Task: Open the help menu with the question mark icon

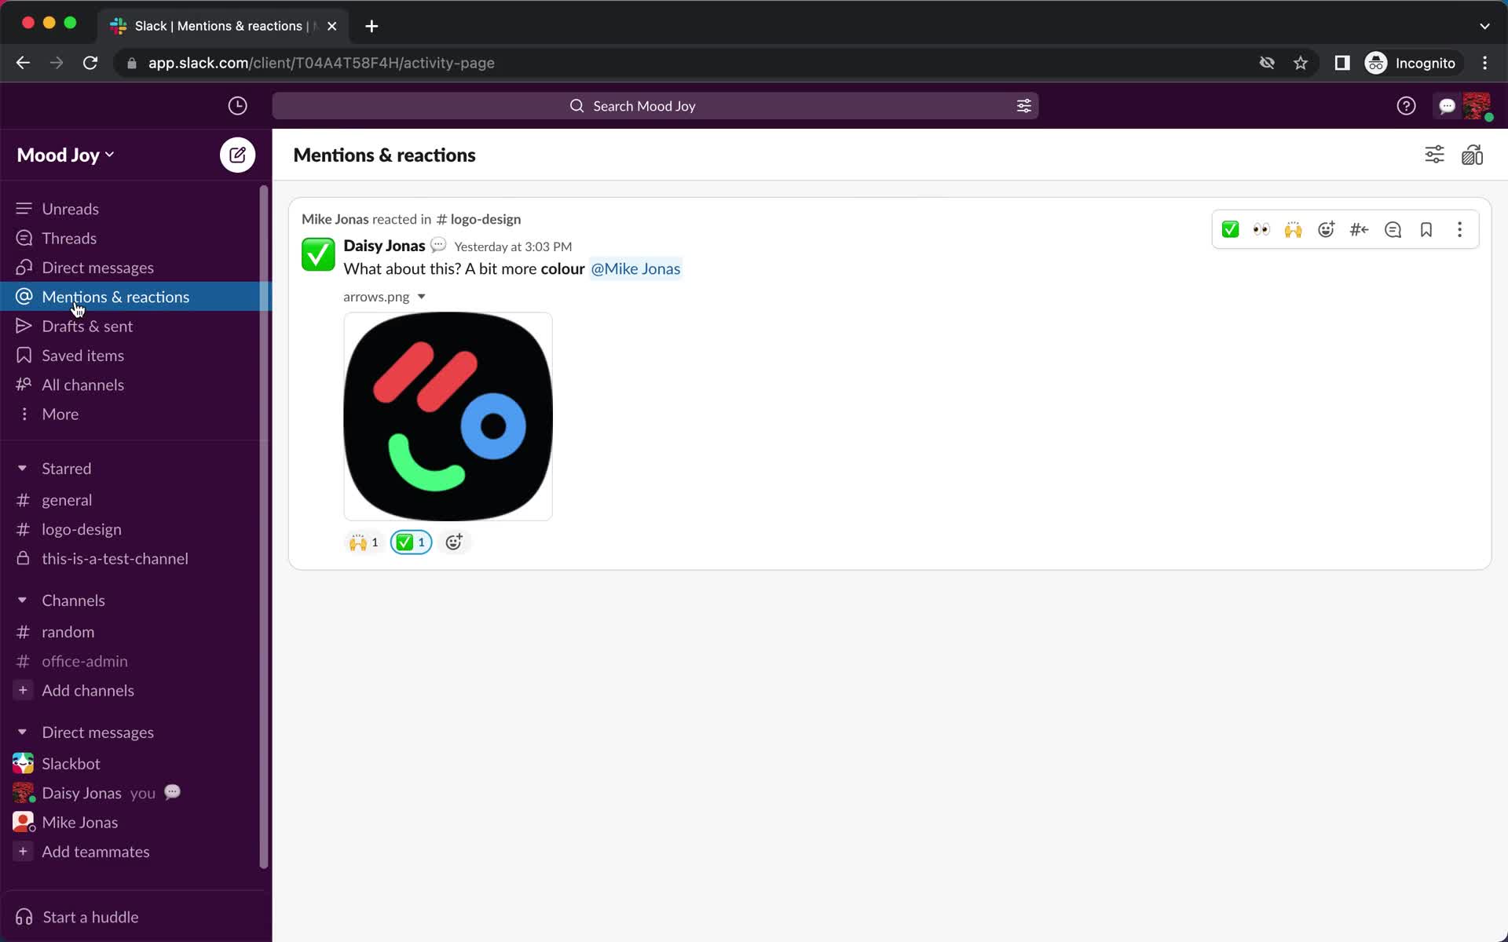Action: [x=1405, y=105]
